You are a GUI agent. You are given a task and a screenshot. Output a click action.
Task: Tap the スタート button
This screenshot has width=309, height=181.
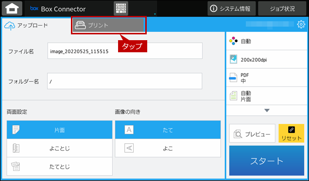click(267, 161)
